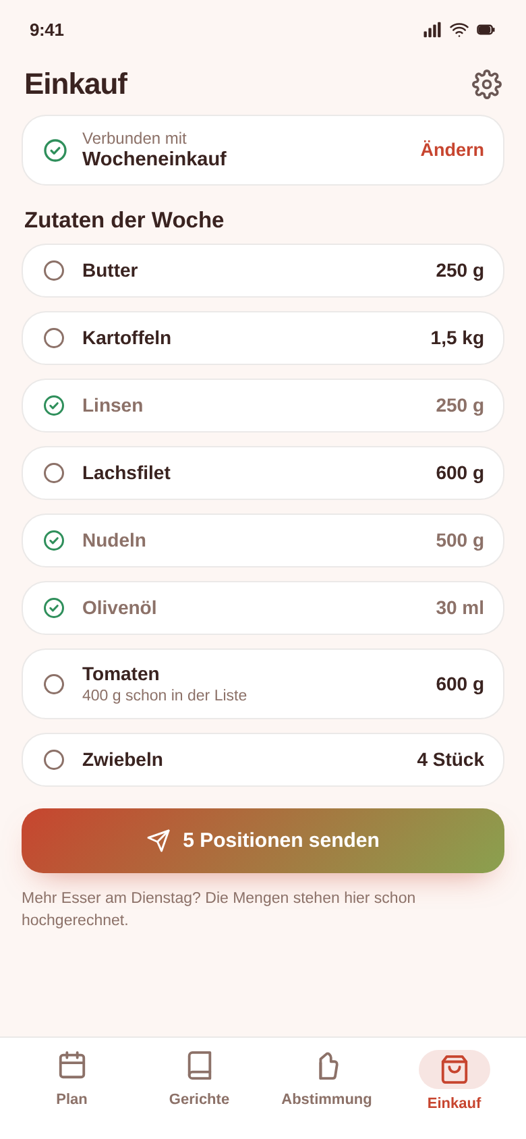Open the Tomaten 600 g row
Screen dimensions: 526x1139
[263, 684]
